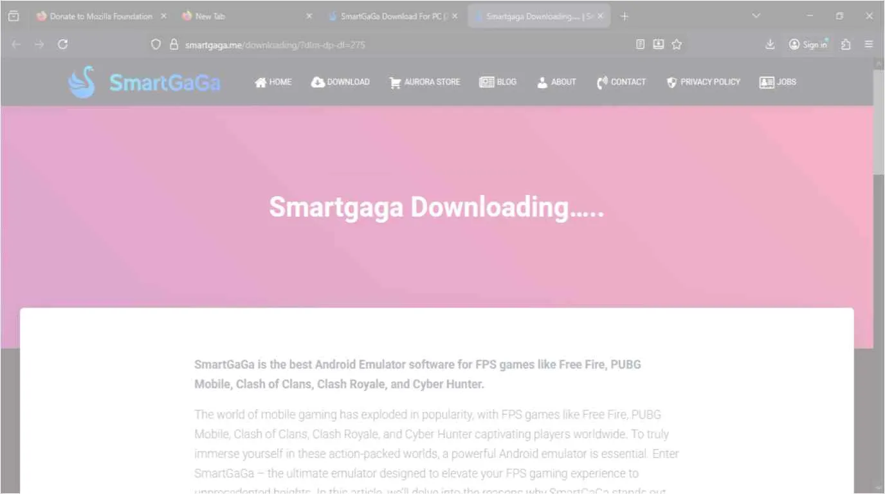Click the "Smartgaga Downloading....." heading
885x494 pixels.
coord(437,207)
